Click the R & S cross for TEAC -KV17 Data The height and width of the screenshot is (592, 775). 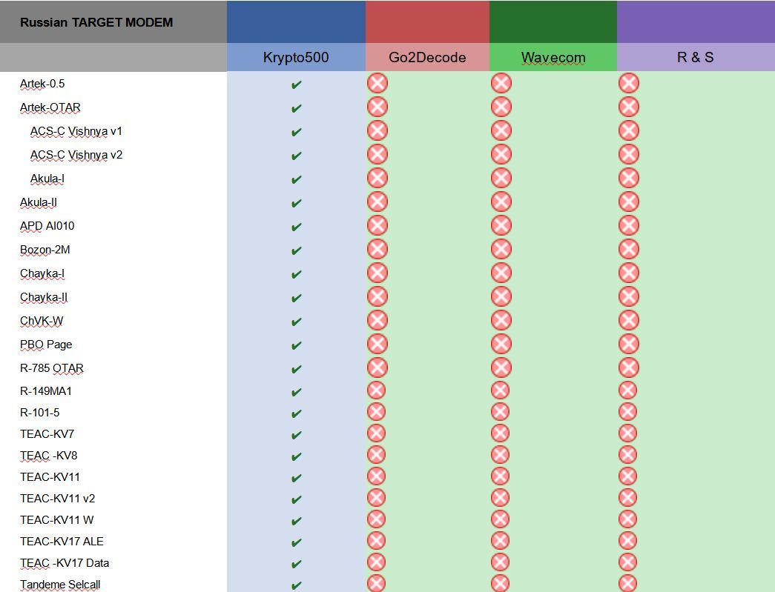point(627,562)
